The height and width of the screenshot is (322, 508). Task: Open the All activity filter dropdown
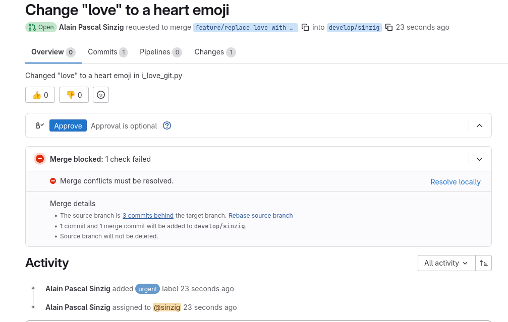[x=446, y=263]
